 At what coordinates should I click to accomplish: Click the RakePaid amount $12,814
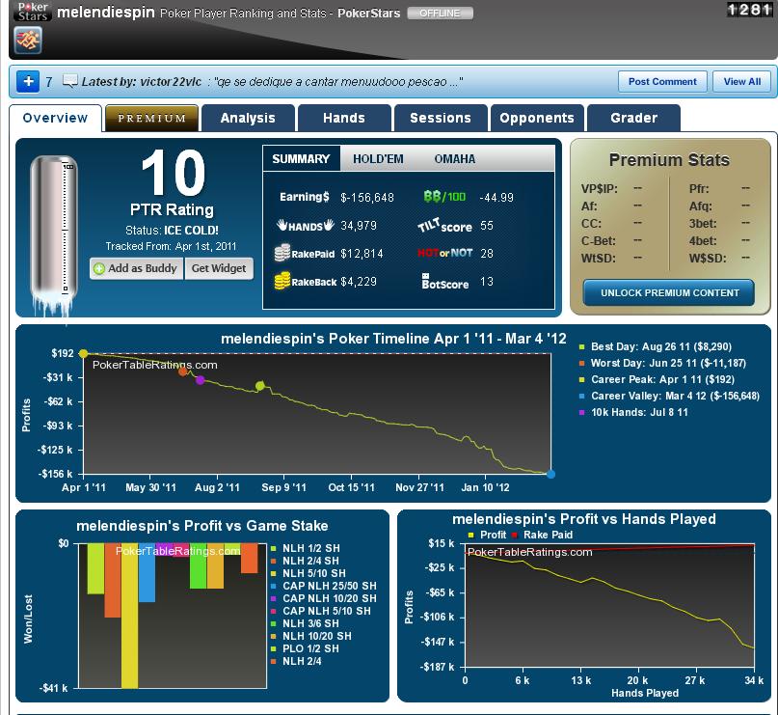tap(362, 254)
